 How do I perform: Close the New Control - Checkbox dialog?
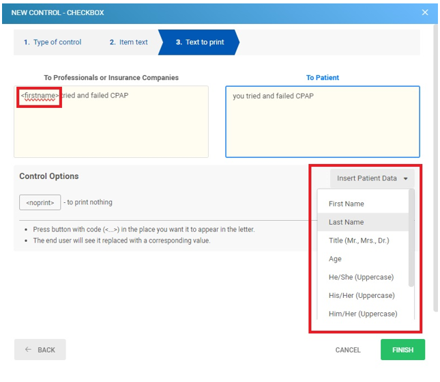(x=425, y=12)
